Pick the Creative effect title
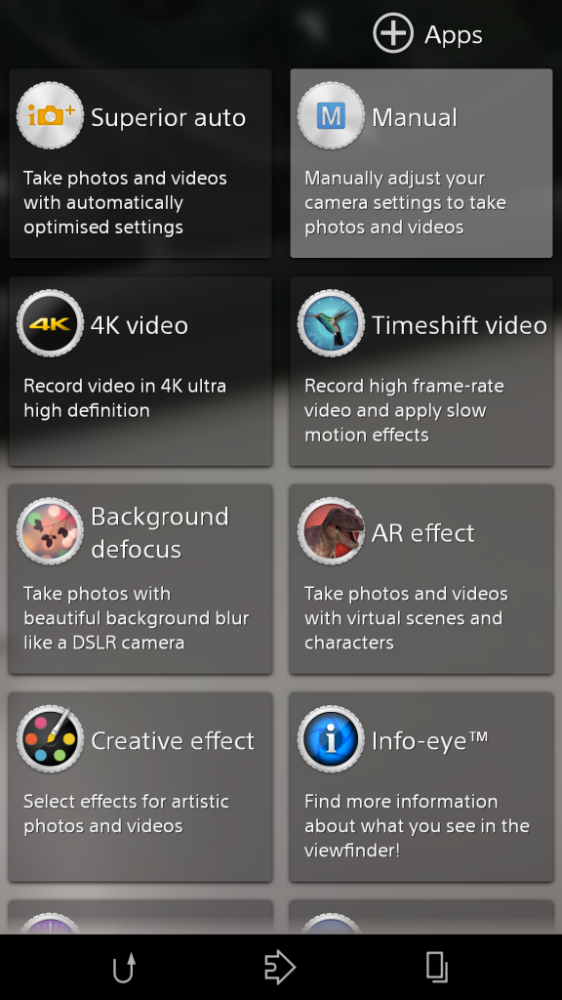 (173, 740)
